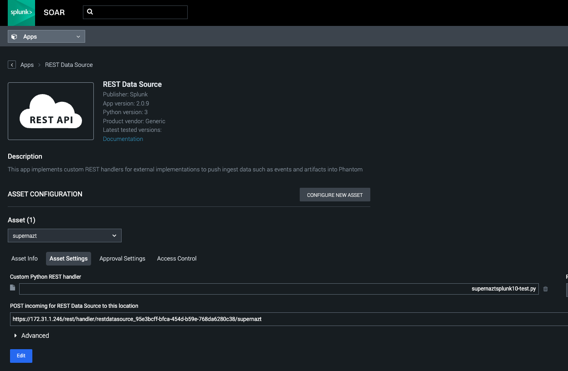The image size is (568, 371).
Task: Open the Documentation link
Action: point(123,139)
